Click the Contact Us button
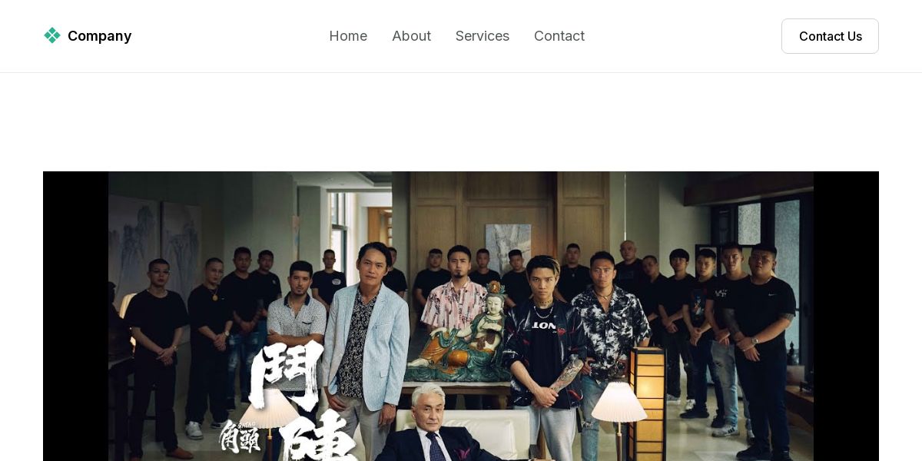Screen dimensions: 922x461 click(830, 36)
